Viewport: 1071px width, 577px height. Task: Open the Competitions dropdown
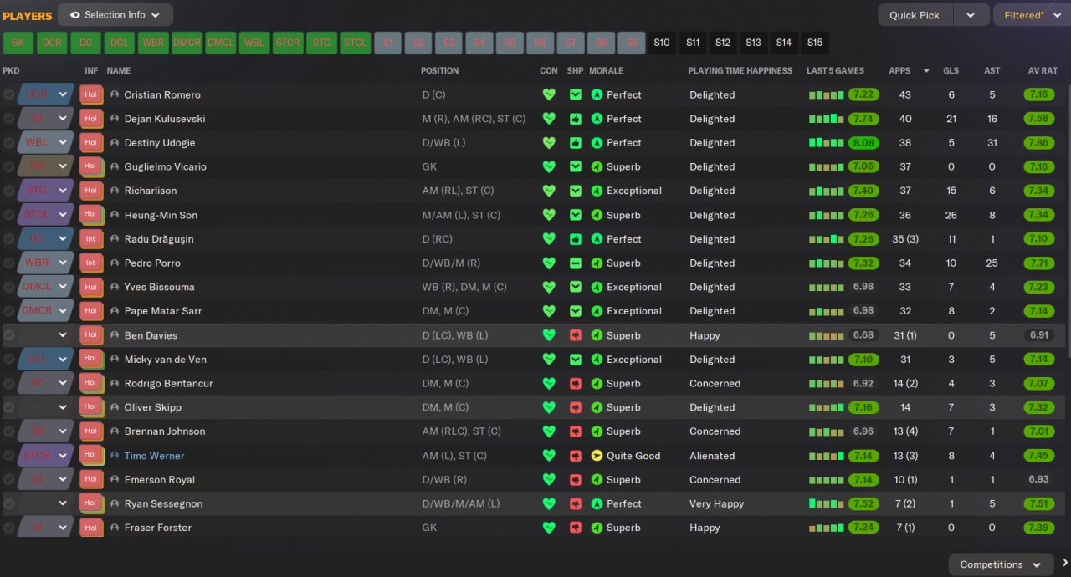[x=1002, y=564]
